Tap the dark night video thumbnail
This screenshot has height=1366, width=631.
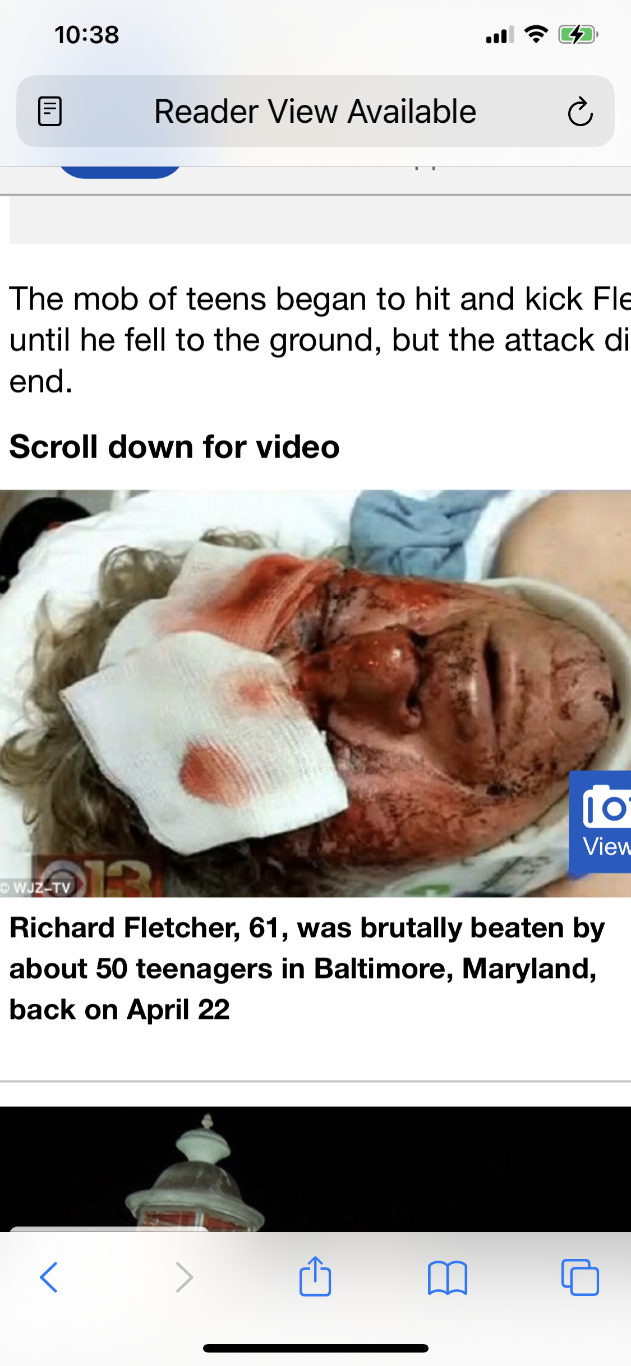click(315, 1169)
